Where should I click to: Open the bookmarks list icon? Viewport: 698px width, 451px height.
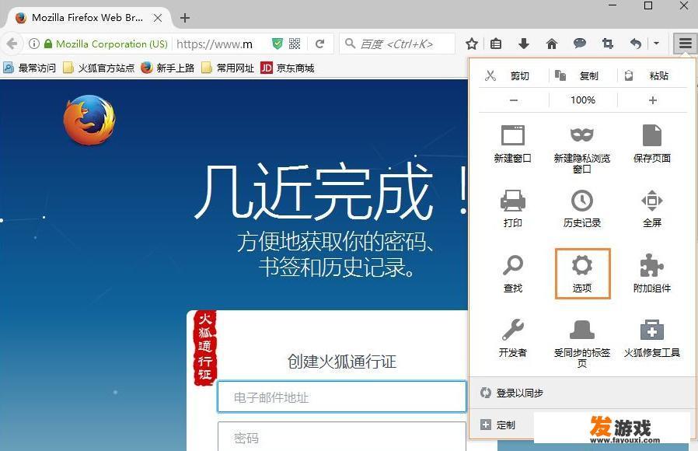496,44
